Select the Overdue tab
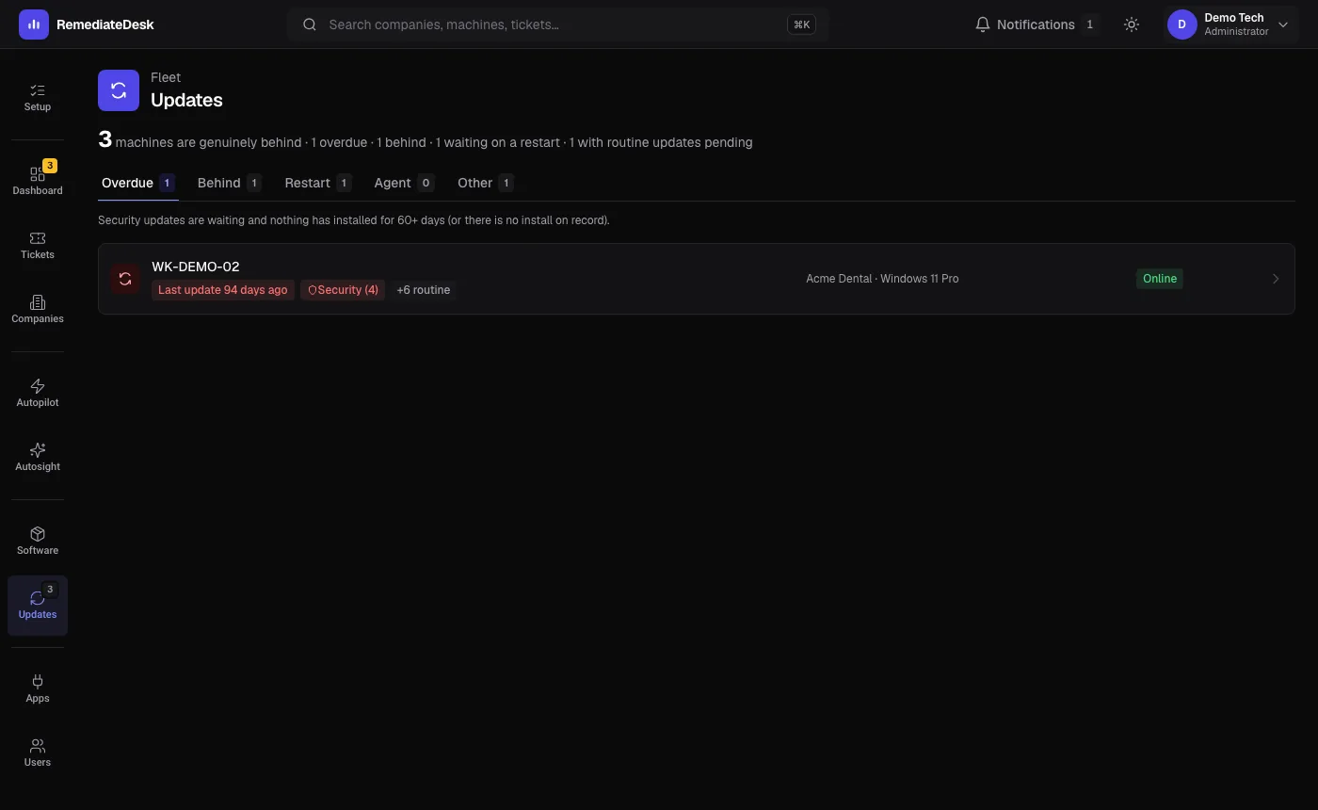 (138, 183)
